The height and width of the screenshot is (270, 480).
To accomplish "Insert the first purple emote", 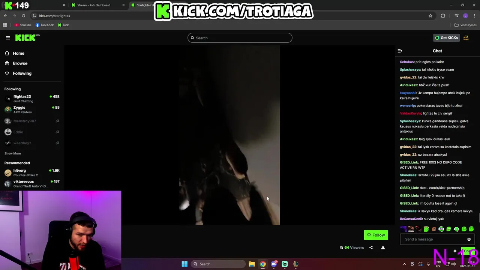I will [403, 229].
